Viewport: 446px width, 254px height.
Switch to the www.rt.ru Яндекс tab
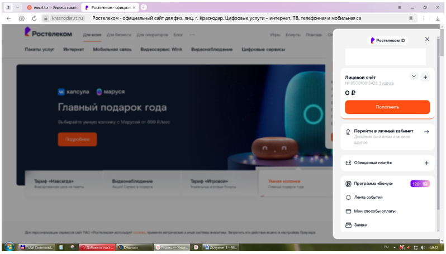pos(52,8)
